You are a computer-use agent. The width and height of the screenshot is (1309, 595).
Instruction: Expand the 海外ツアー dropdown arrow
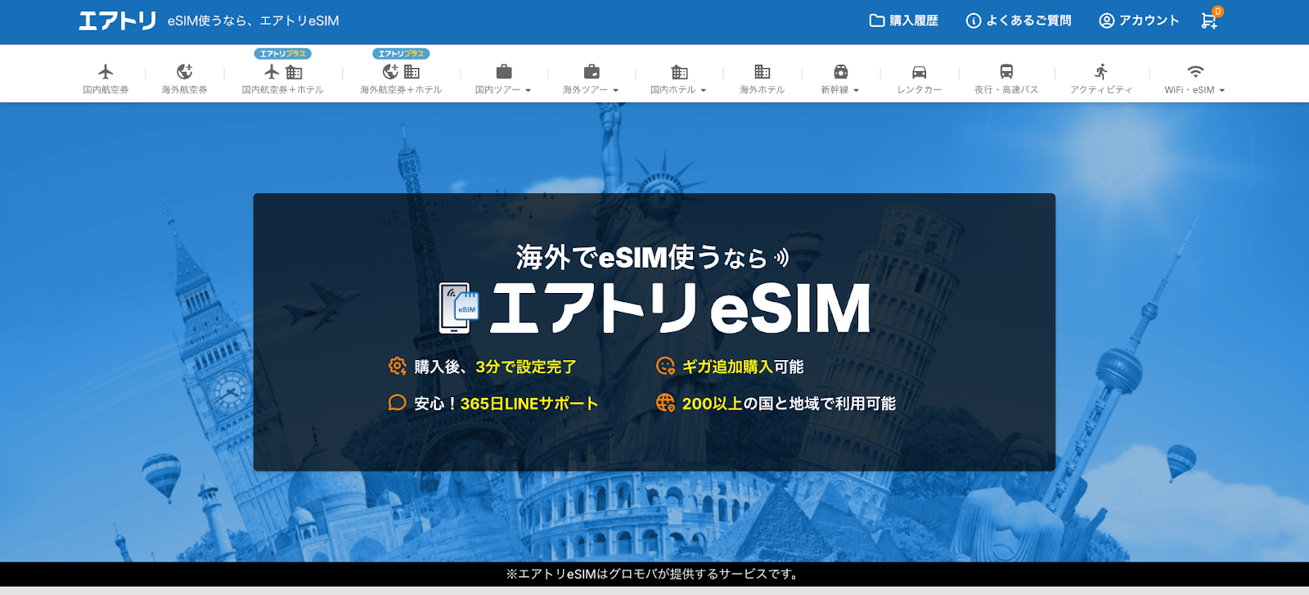[x=615, y=91]
